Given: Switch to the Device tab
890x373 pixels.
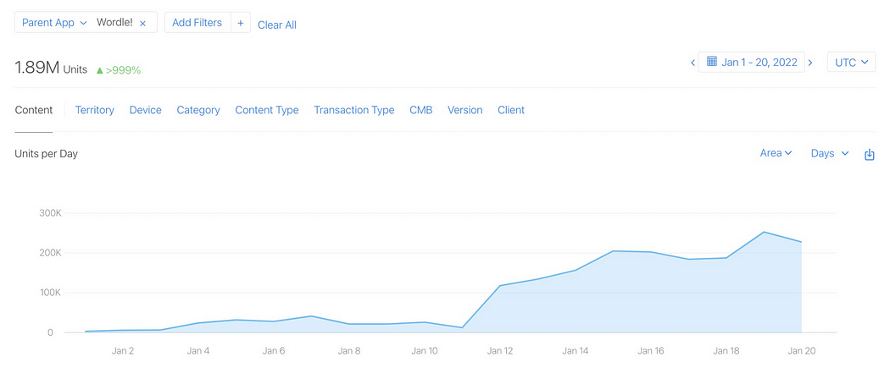Looking at the screenshot, I should pos(145,110).
